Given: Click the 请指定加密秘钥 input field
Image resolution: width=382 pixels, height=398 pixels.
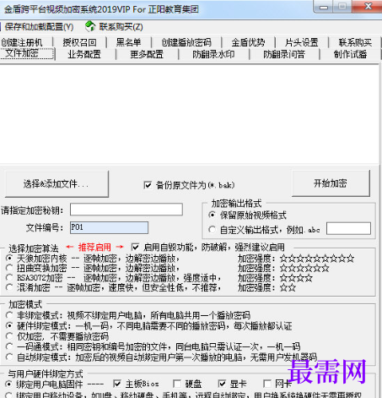Looking at the screenshot, I should coord(126,210).
